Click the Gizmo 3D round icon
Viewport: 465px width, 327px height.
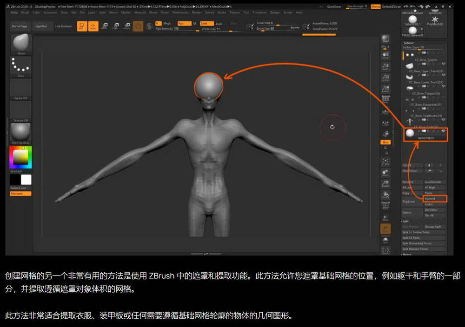[138, 26]
